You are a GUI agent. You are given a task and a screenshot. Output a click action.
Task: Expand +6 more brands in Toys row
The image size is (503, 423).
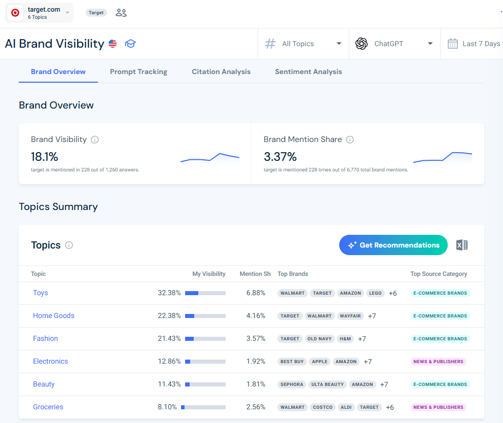coord(392,293)
